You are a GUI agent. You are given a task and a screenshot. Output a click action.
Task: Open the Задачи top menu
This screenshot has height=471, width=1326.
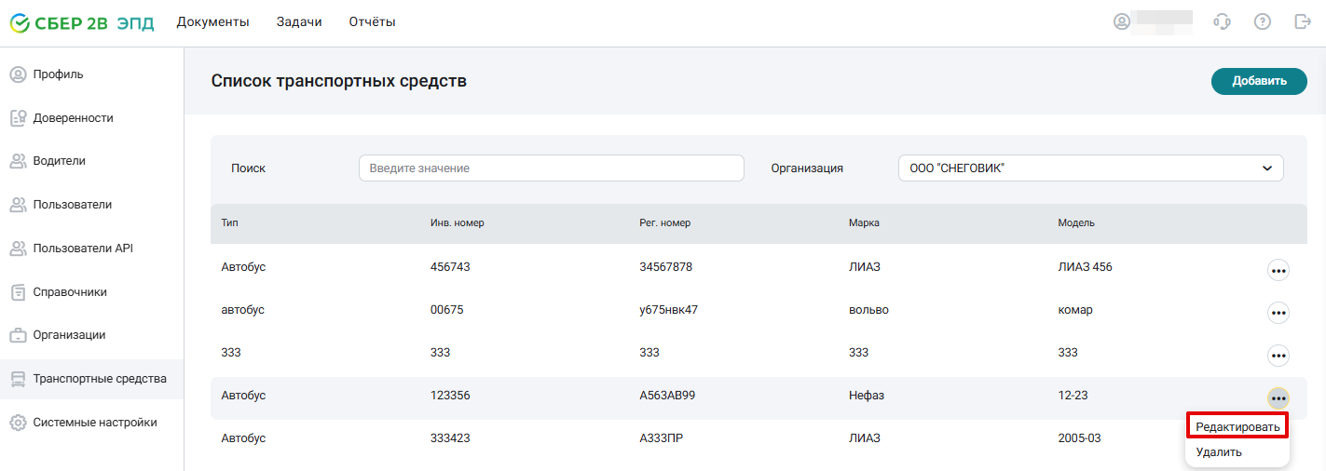tap(299, 22)
